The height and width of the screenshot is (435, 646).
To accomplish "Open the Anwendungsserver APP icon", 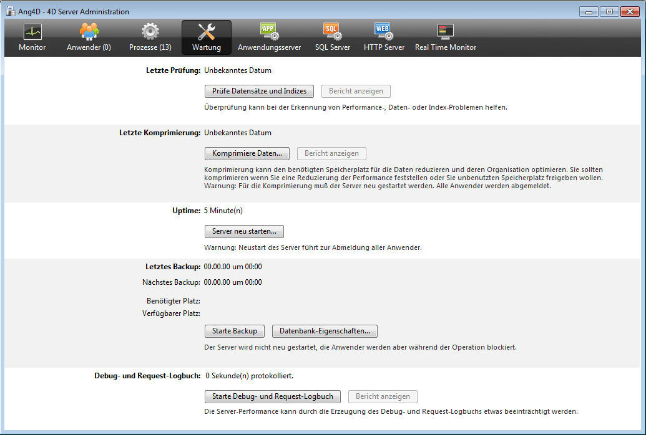I will coord(269,32).
